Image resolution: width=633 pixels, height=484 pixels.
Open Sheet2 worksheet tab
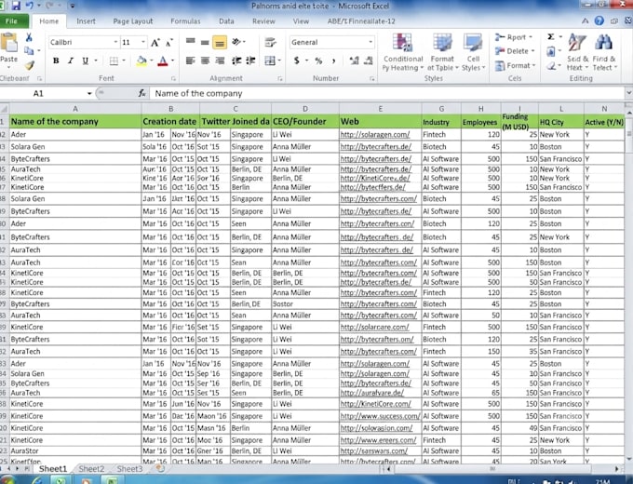(91, 469)
